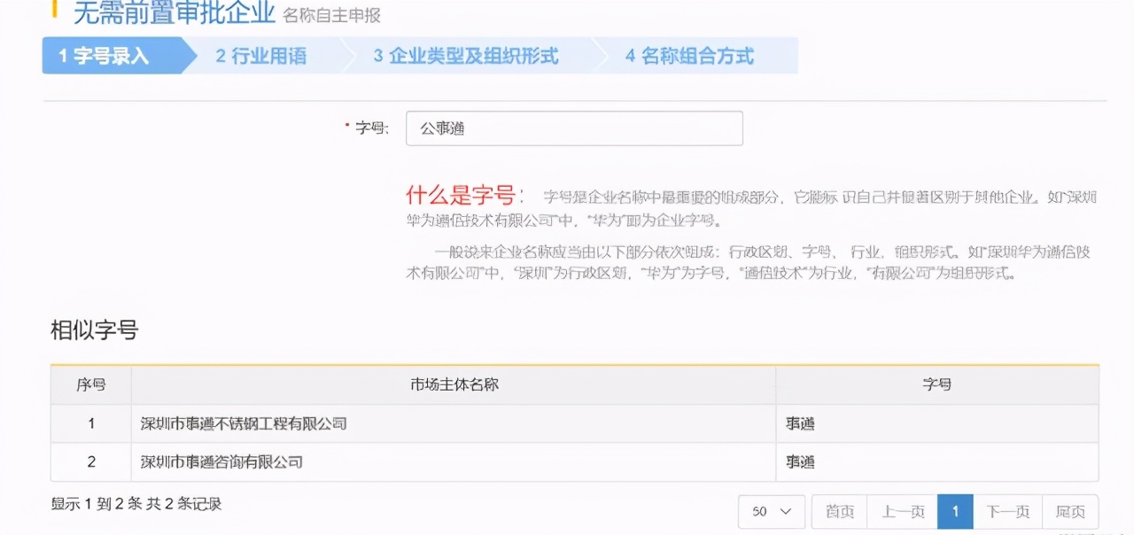Click the 相似字号 section heading
The image size is (1134, 535).
(x=94, y=330)
